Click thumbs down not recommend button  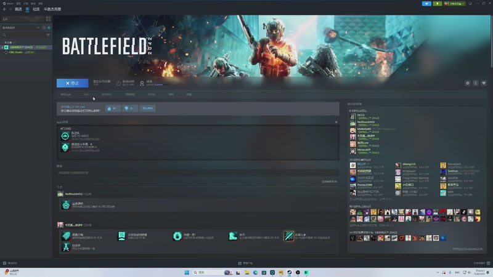(x=130, y=108)
